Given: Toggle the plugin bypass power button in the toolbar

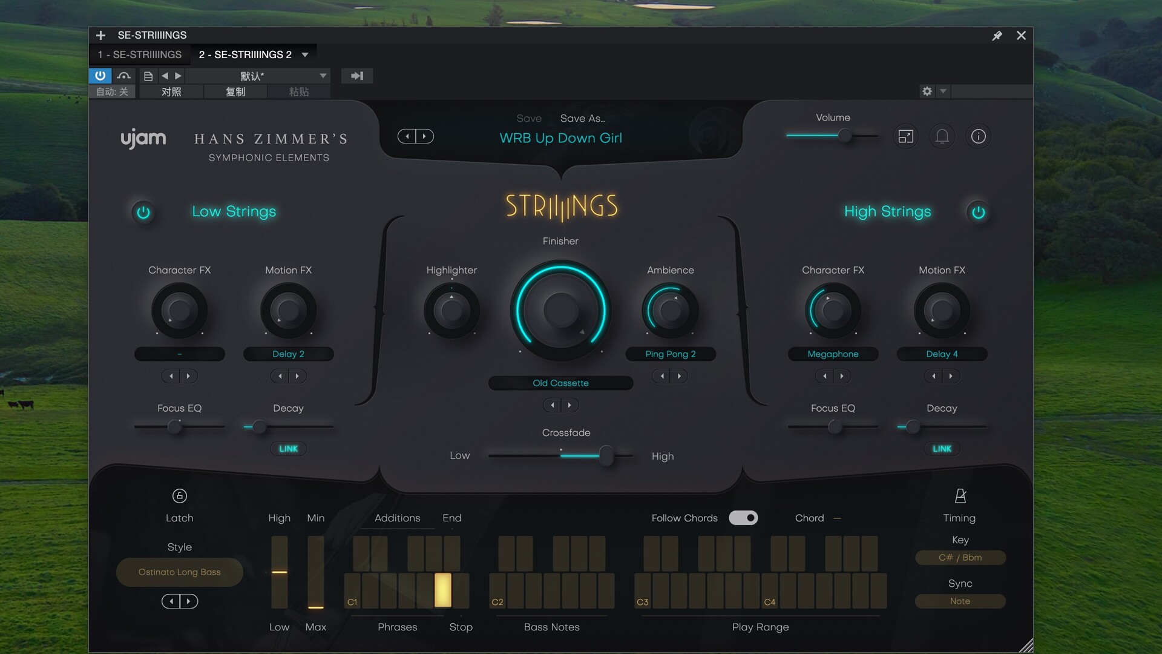Looking at the screenshot, I should (x=100, y=76).
